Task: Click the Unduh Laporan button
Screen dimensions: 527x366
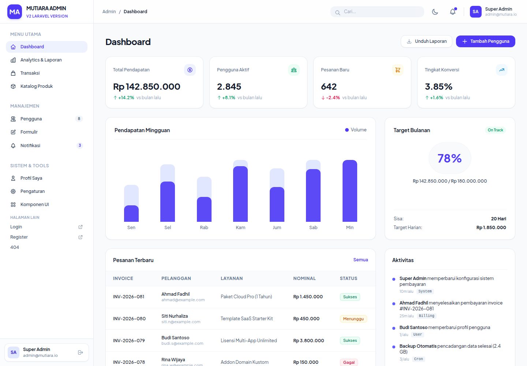Action: [x=426, y=41]
